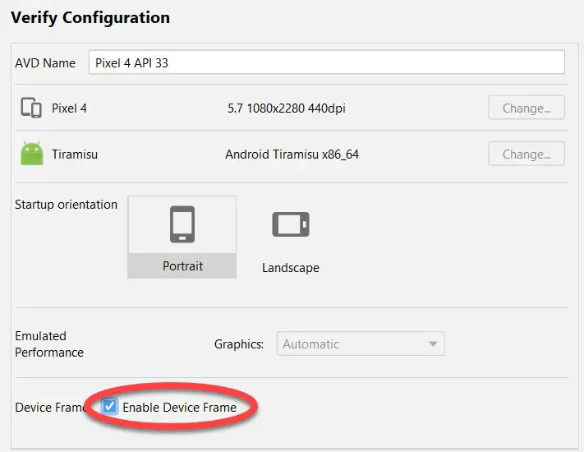This screenshot has height=452, width=584.
Task: Click the Pixel 4 device icon
Action: tap(31, 108)
